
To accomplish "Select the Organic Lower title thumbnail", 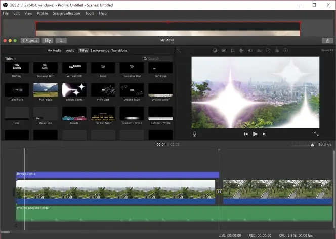I will 160,90.
